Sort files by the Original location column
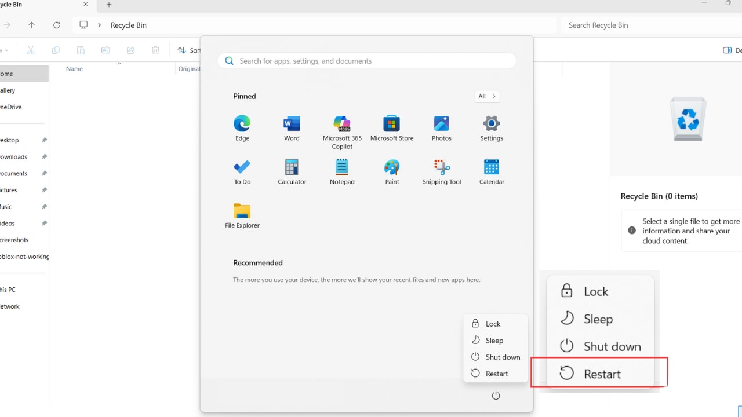Image resolution: width=742 pixels, height=417 pixels. point(189,68)
